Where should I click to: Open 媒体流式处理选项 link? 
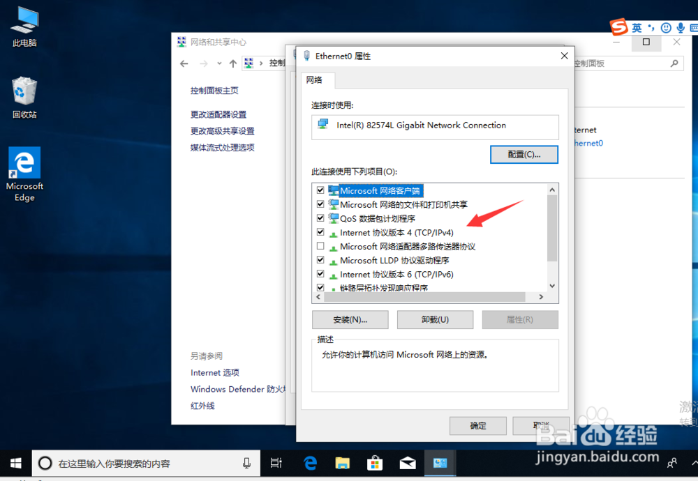pos(223,148)
